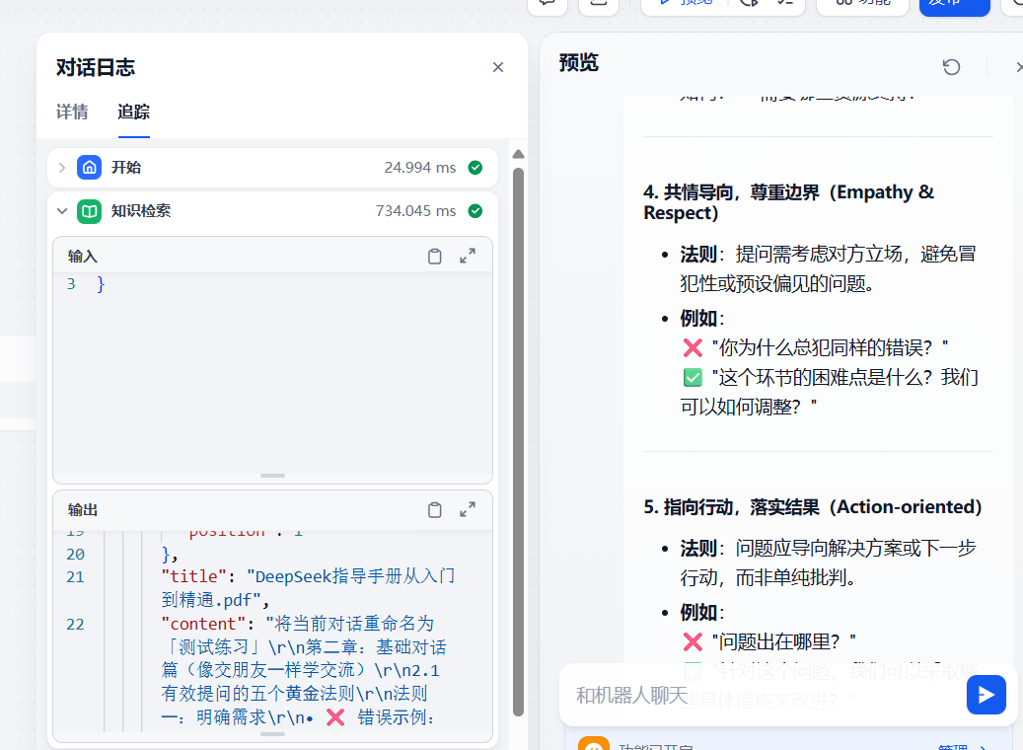Switch to the 详情 tab

tap(72, 112)
